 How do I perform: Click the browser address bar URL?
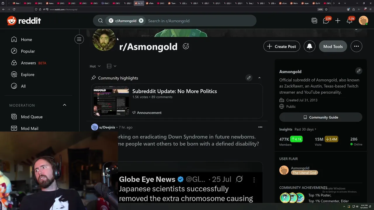pyautogui.click(x=63, y=9)
